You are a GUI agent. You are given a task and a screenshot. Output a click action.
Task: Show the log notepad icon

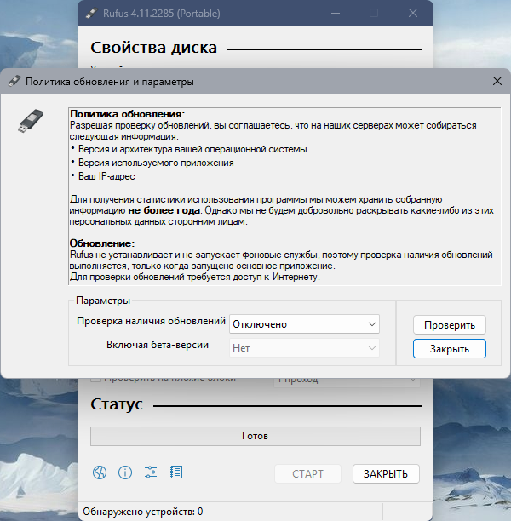point(176,472)
